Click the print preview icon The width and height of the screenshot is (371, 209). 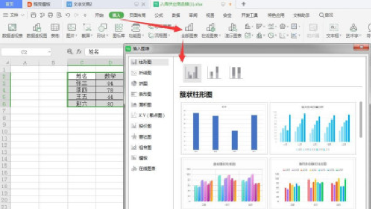click(x=59, y=15)
